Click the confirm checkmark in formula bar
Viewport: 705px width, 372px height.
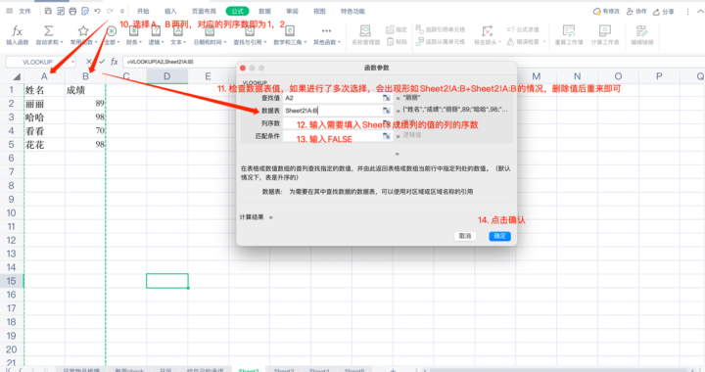(x=102, y=62)
